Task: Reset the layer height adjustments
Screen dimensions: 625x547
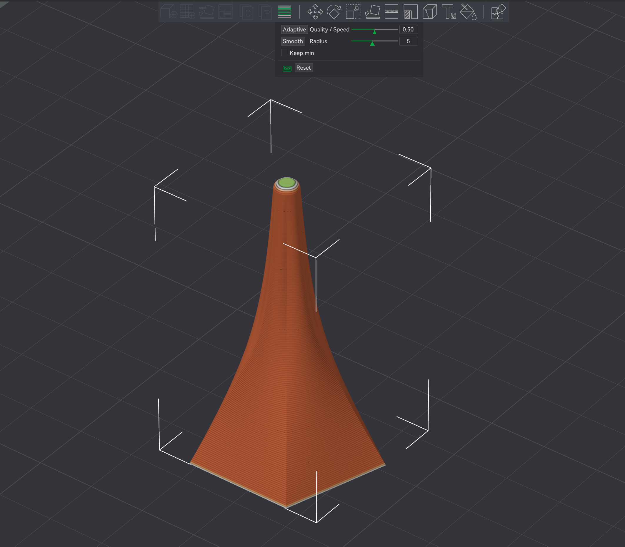Action: (x=303, y=68)
